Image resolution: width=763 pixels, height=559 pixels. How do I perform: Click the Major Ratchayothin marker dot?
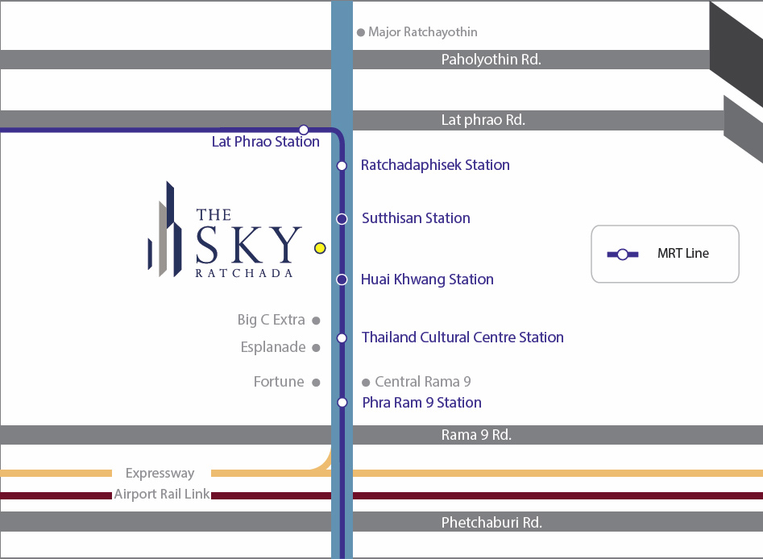pos(360,33)
